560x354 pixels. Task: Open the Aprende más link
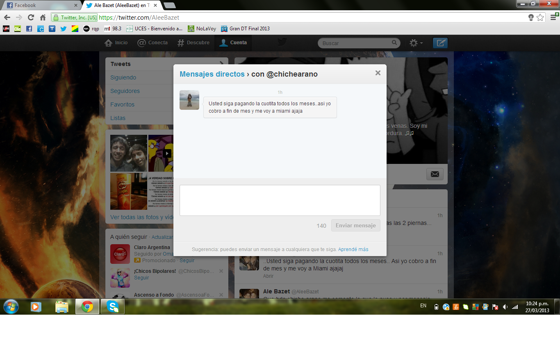coord(353,249)
